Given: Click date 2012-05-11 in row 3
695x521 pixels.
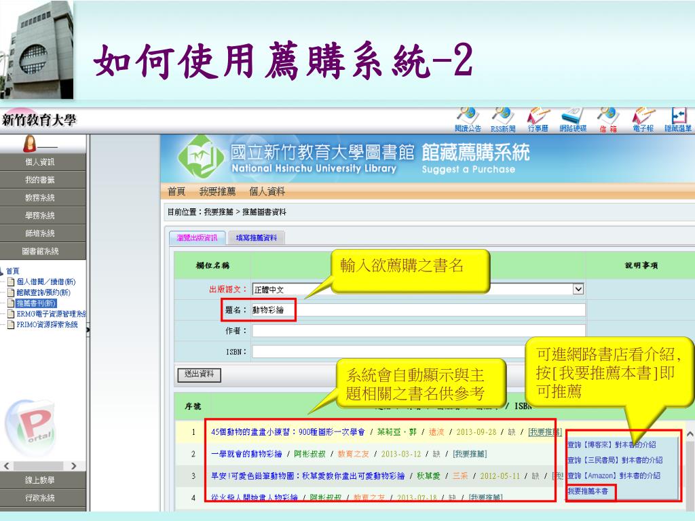Looking at the screenshot, I should click(x=500, y=476).
